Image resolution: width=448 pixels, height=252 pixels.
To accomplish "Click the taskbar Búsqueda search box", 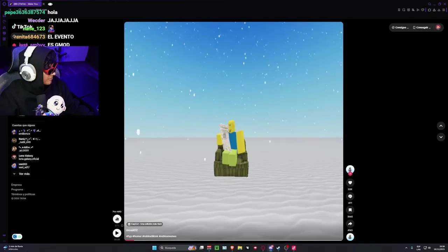I will pyautogui.click(x=178, y=248).
